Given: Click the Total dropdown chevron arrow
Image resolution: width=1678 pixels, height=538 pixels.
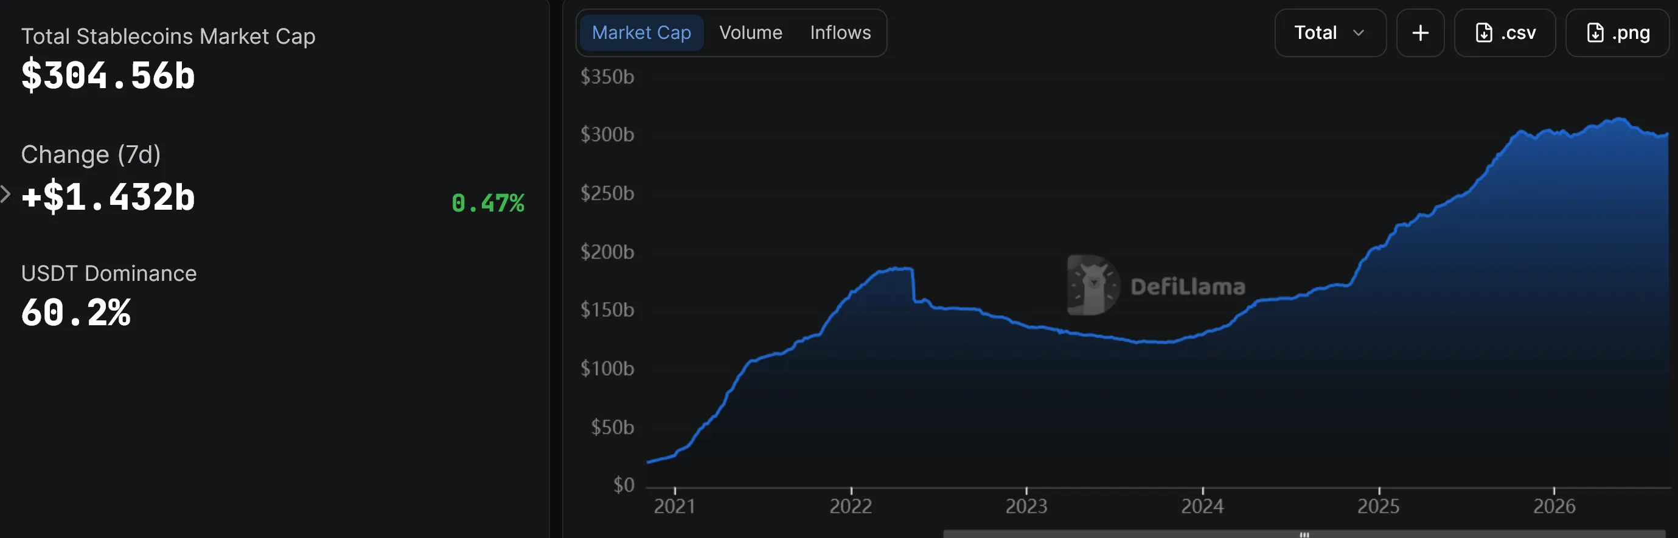Looking at the screenshot, I should point(1358,33).
